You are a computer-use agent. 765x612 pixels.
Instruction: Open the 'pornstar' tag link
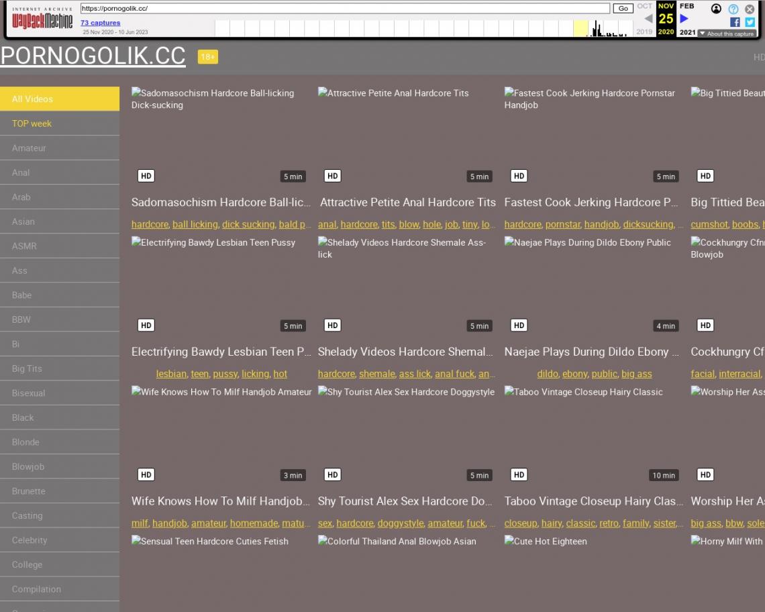(x=562, y=225)
